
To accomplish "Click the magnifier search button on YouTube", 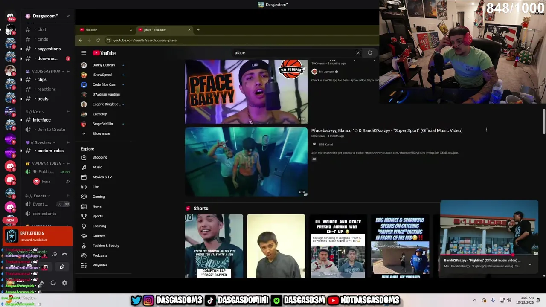I will [x=370, y=53].
